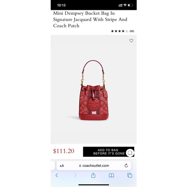Image resolution: width=187 pixels, height=187 pixels.
Task: Tap the status bar clock showing 10:13
Action: click(61, 5)
